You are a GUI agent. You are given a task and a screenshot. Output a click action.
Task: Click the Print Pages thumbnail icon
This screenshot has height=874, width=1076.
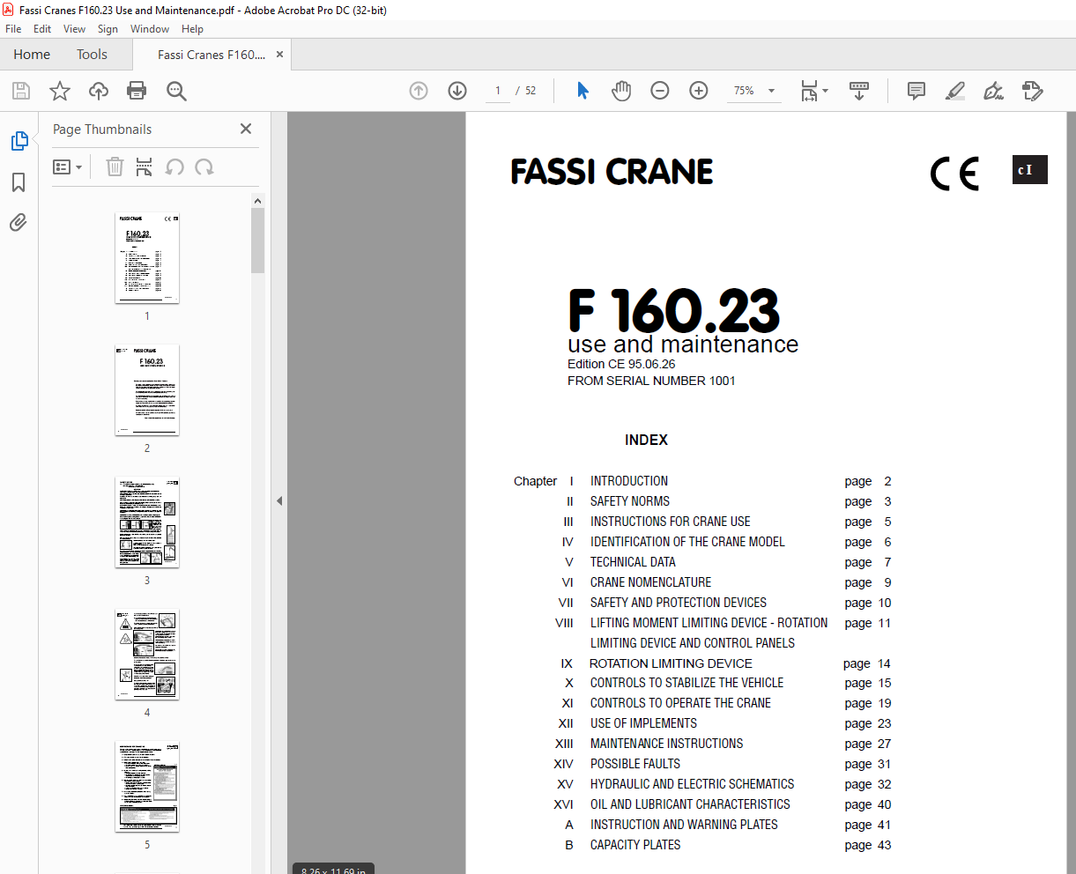[145, 167]
